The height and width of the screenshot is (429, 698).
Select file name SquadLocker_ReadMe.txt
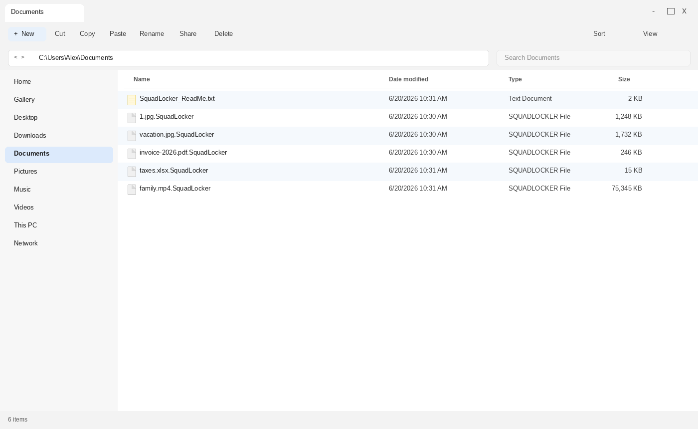pos(177,99)
